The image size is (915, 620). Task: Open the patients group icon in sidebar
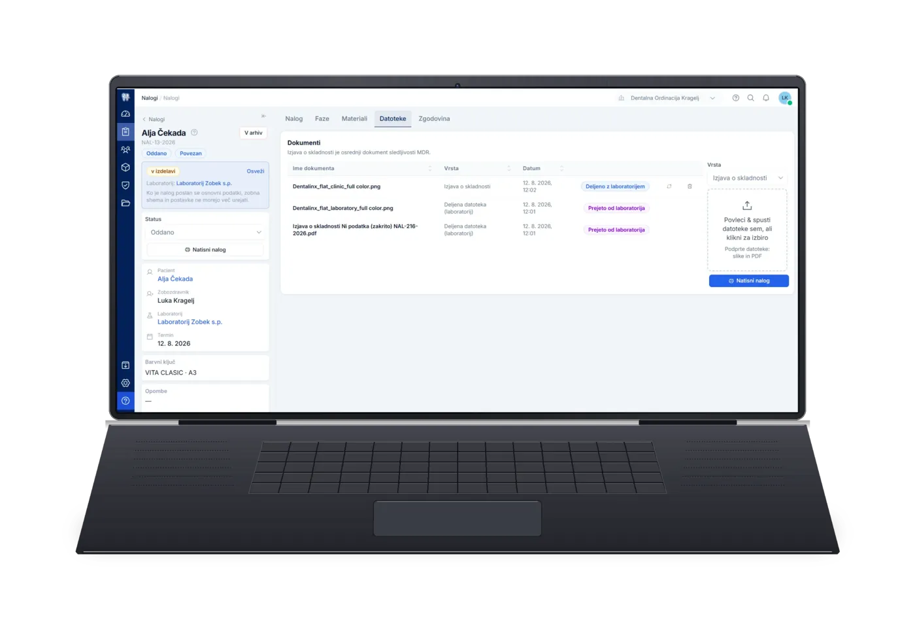coord(125,150)
